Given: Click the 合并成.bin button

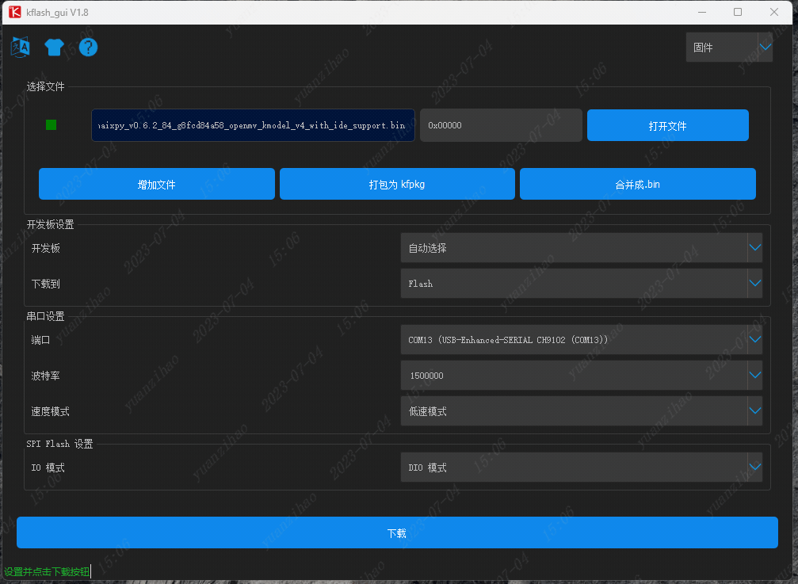Looking at the screenshot, I should click(638, 184).
